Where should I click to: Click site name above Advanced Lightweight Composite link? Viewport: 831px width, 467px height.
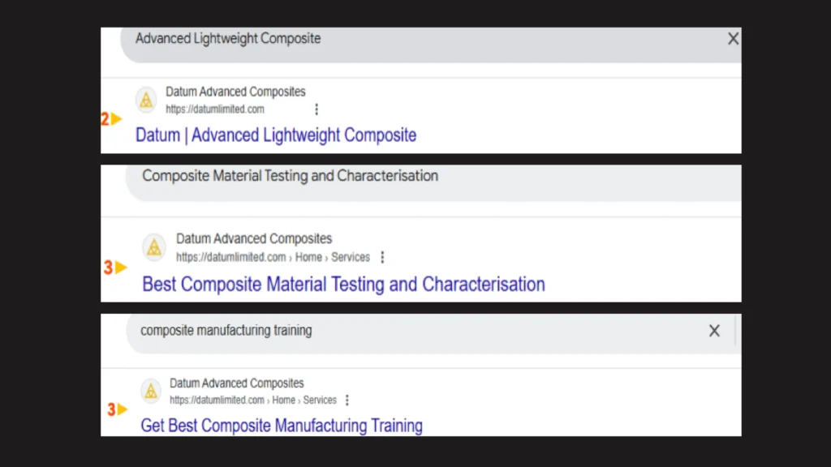click(x=235, y=92)
